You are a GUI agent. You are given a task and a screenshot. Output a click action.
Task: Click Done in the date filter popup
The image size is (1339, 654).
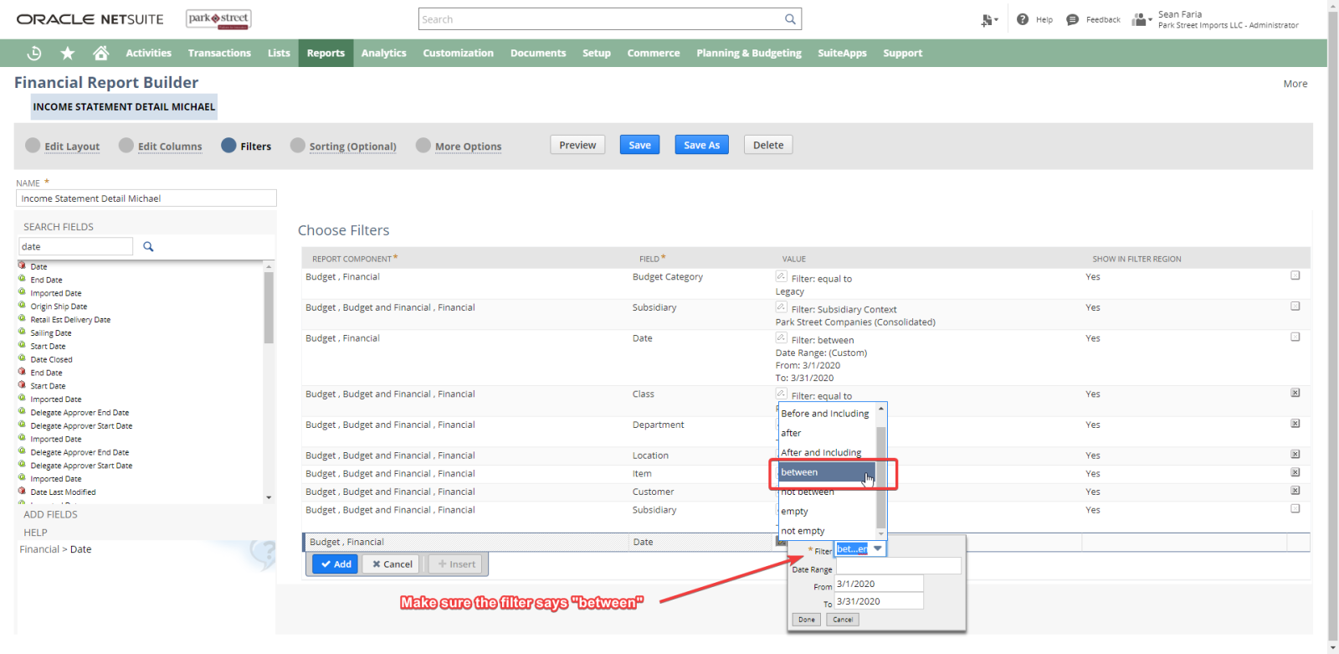[807, 620]
